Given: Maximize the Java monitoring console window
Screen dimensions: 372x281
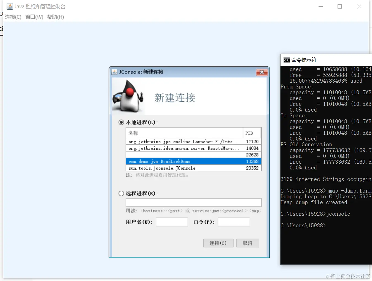Looking at the screenshot, I should [x=339, y=6].
